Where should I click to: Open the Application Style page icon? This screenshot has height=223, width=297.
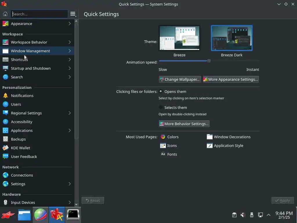[209, 146]
